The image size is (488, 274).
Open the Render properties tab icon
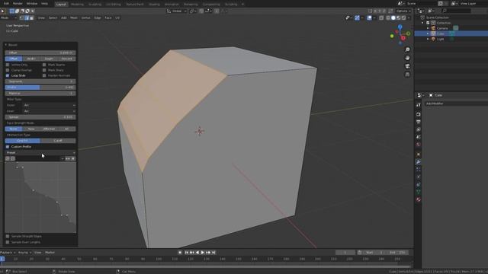coord(419,114)
